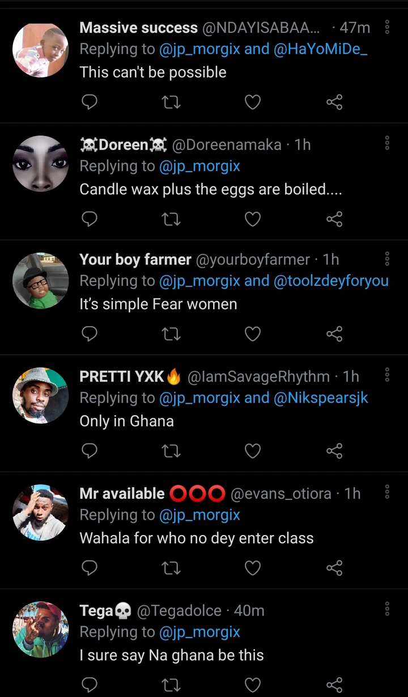Screen dimensions: 408x697
Task: Share the "This can't be possible" tweet
Action: point(334,102)
